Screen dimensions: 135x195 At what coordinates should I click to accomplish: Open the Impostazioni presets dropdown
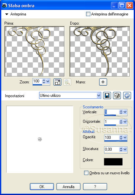click(x=99, y=96)
